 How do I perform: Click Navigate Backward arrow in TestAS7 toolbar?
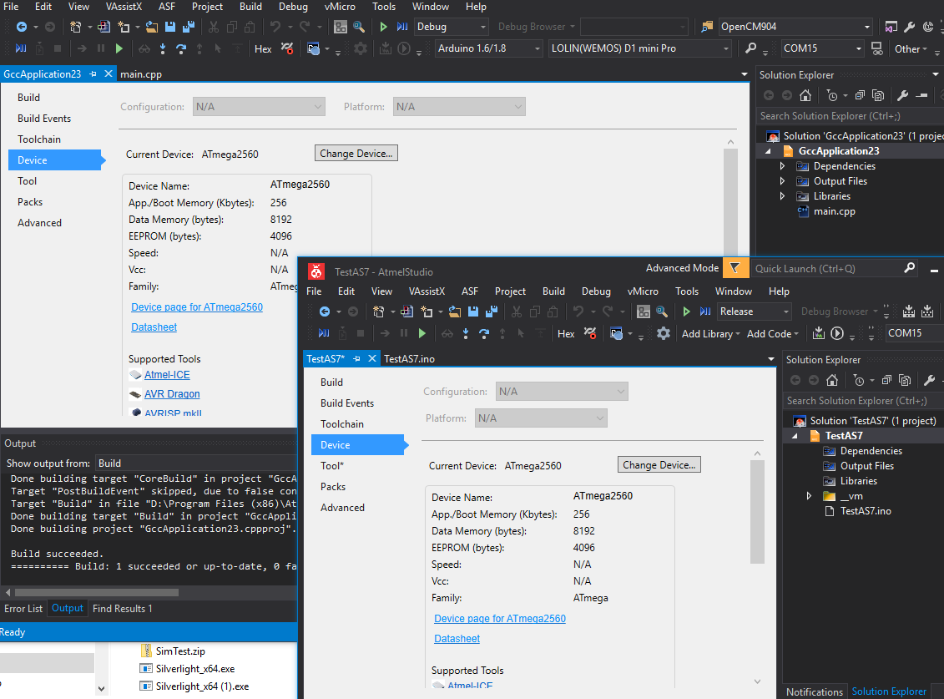[325, 312]
